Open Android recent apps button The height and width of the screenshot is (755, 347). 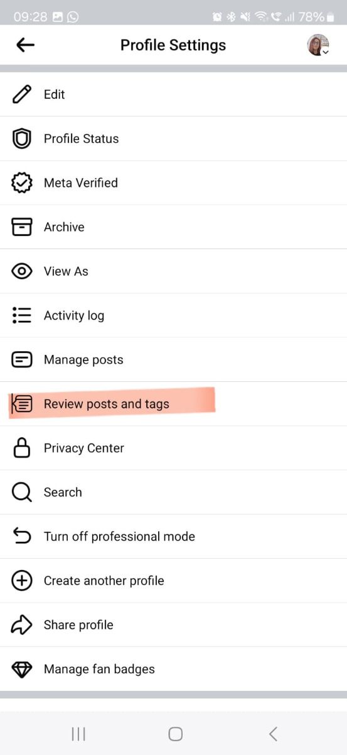click(x=78, y=734)
